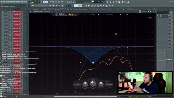Click the GAIN knob
Screen dimensions: 174x98
93,84
